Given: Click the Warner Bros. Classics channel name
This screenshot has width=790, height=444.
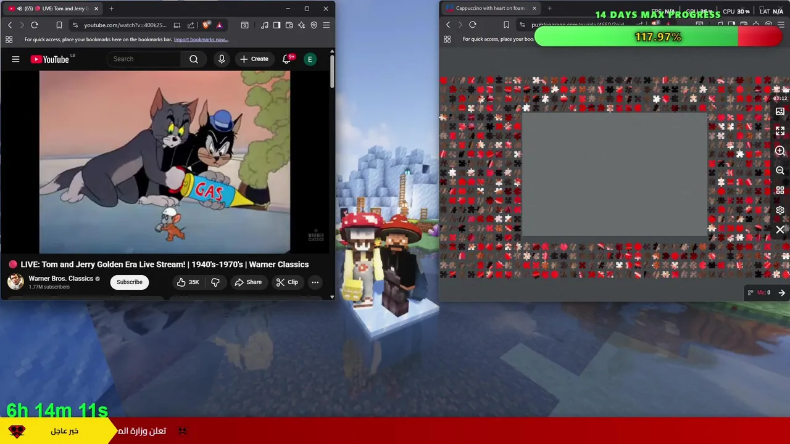Looking at the screenshot, I should [x=60, y=279].
